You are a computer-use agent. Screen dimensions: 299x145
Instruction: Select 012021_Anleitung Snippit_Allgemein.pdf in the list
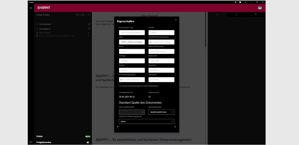56,36
